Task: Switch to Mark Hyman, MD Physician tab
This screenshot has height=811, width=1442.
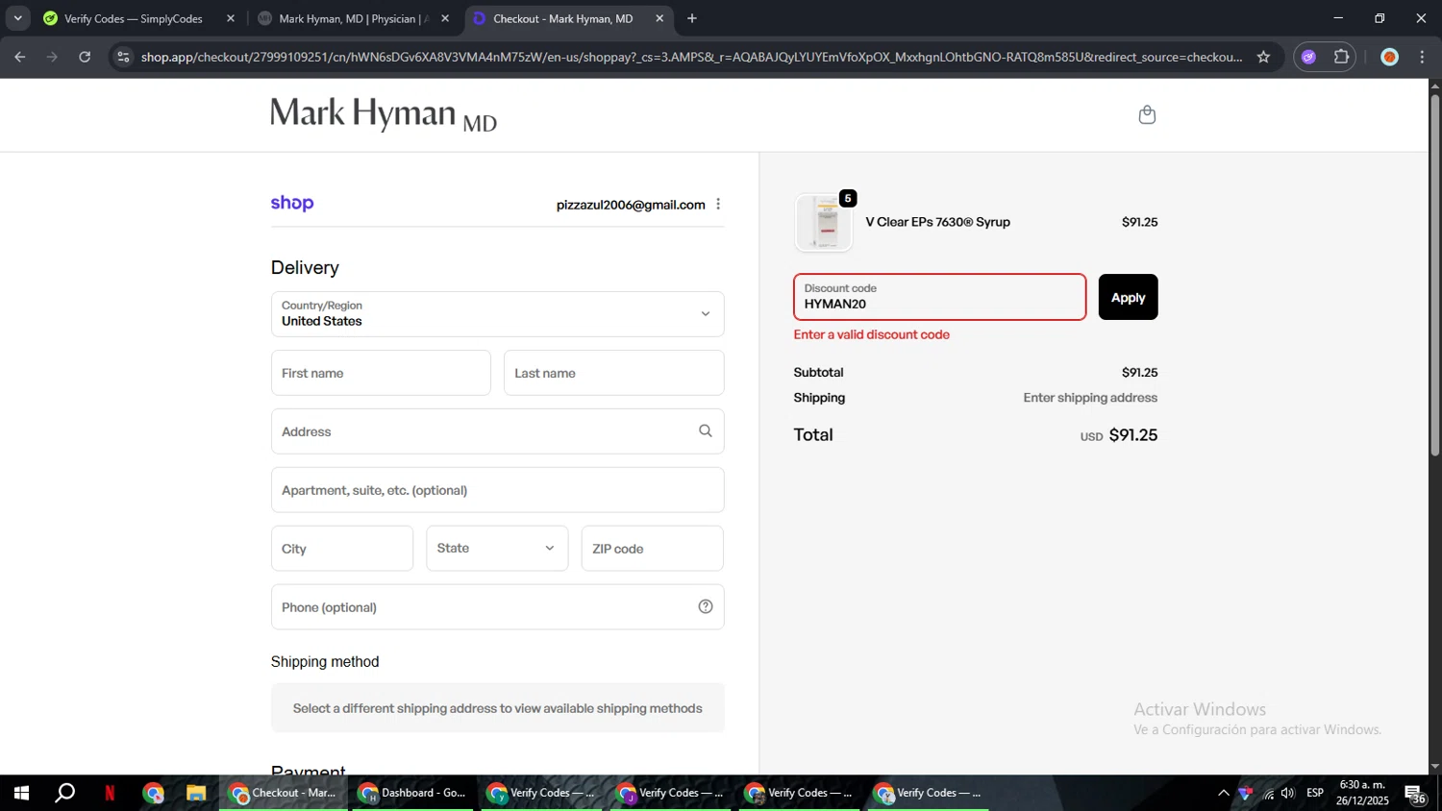Action: pos(352,18)
